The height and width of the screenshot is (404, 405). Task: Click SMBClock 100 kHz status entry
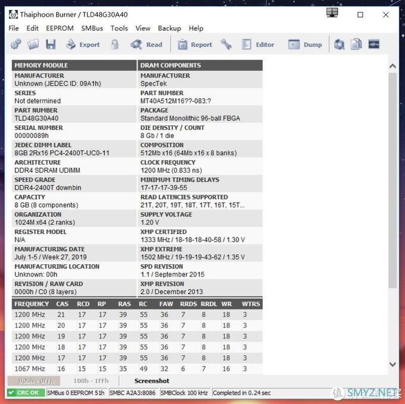coord(184,393)
